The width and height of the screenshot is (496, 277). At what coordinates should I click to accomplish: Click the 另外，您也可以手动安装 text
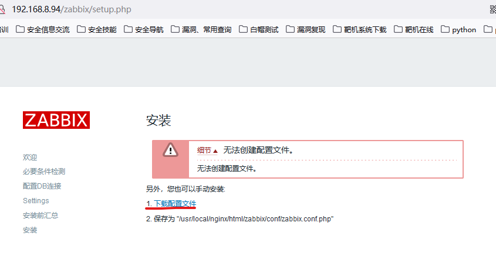point(185,189)
